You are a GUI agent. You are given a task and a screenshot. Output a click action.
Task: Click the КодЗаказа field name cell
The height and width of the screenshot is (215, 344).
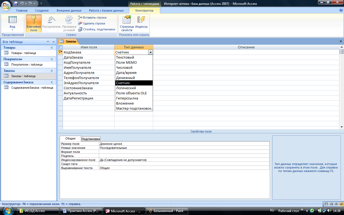point(88,52)
